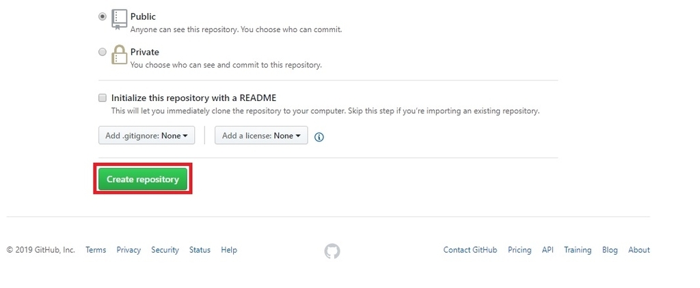700x288 pixels.
Task: Open the Status footer link
Action: pos(200,250)
